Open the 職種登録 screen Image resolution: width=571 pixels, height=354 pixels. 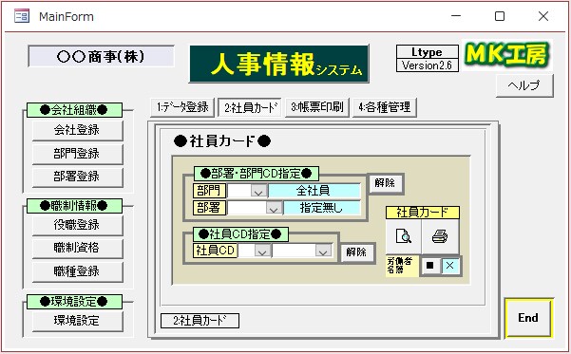coord(77,271)
